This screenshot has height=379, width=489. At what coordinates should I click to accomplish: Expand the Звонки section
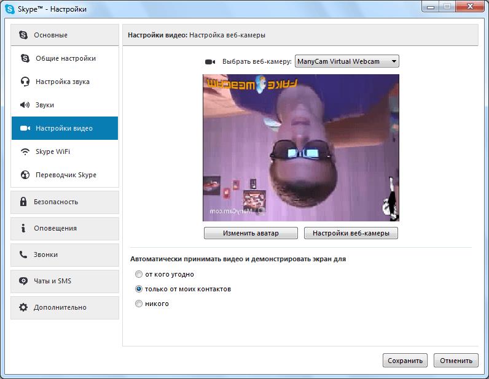pos(65,255)
